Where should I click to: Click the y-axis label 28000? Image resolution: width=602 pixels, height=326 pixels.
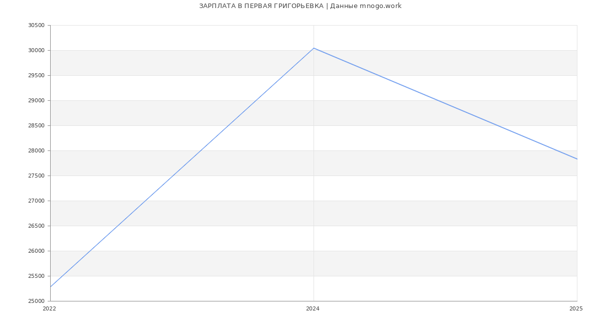coord(36,151)
